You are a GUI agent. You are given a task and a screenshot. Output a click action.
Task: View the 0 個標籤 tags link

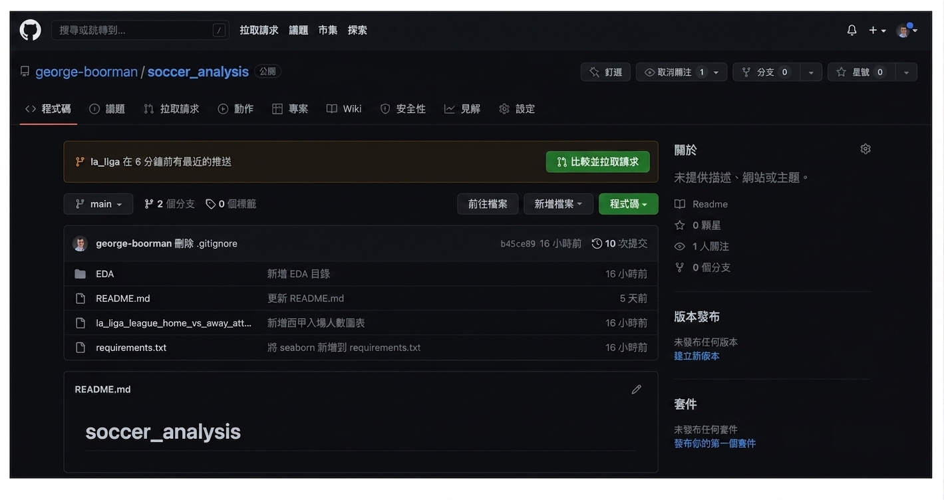[231, 204]
